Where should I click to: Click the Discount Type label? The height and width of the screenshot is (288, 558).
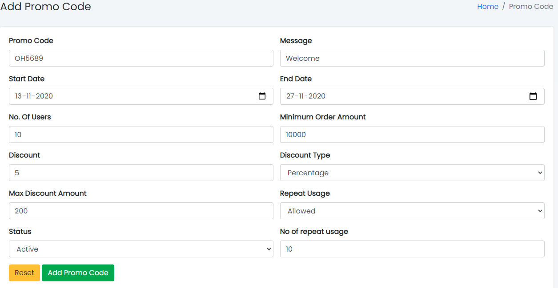tap(305, 155)
